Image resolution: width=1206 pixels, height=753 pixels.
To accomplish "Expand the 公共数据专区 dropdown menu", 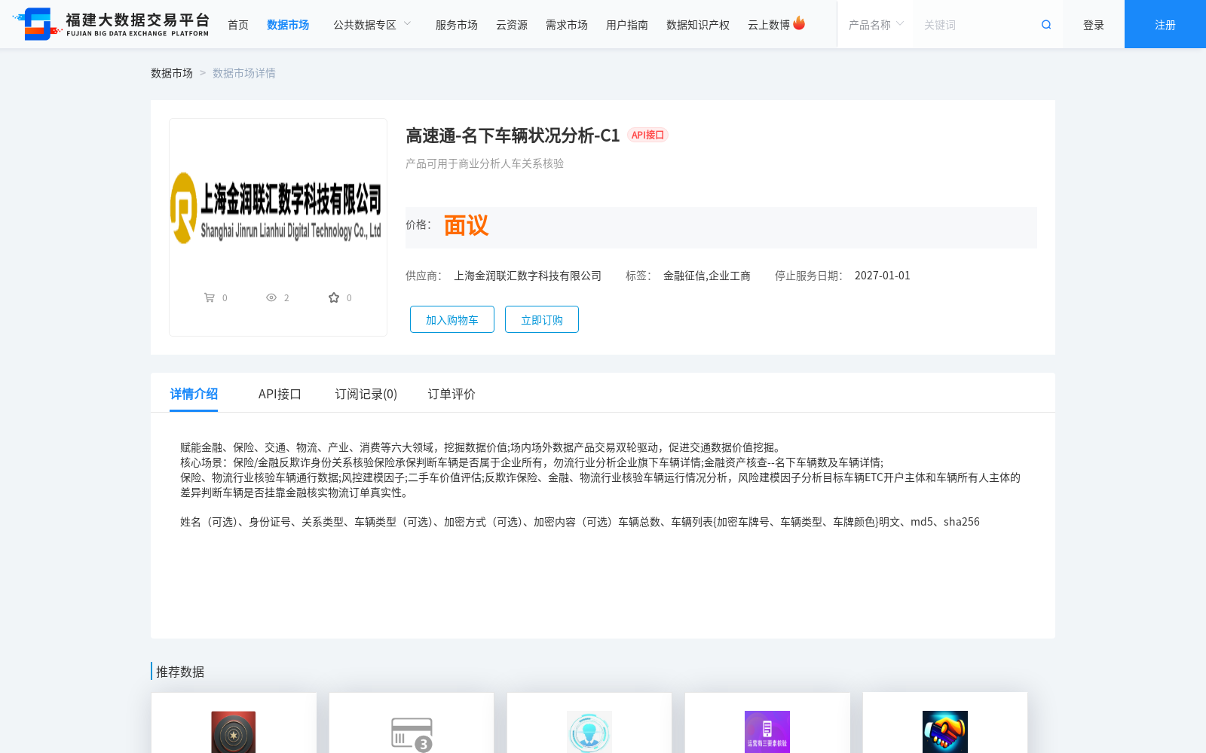I will pyautogui.click(x=372, y=25).
